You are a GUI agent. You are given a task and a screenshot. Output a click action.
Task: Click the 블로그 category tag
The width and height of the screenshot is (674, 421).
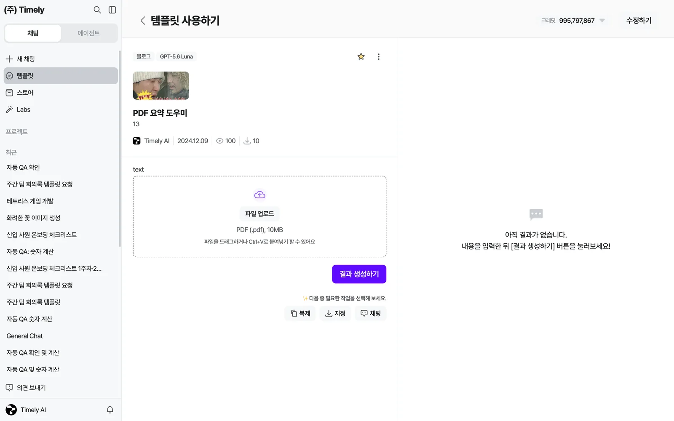click(144, 56)
